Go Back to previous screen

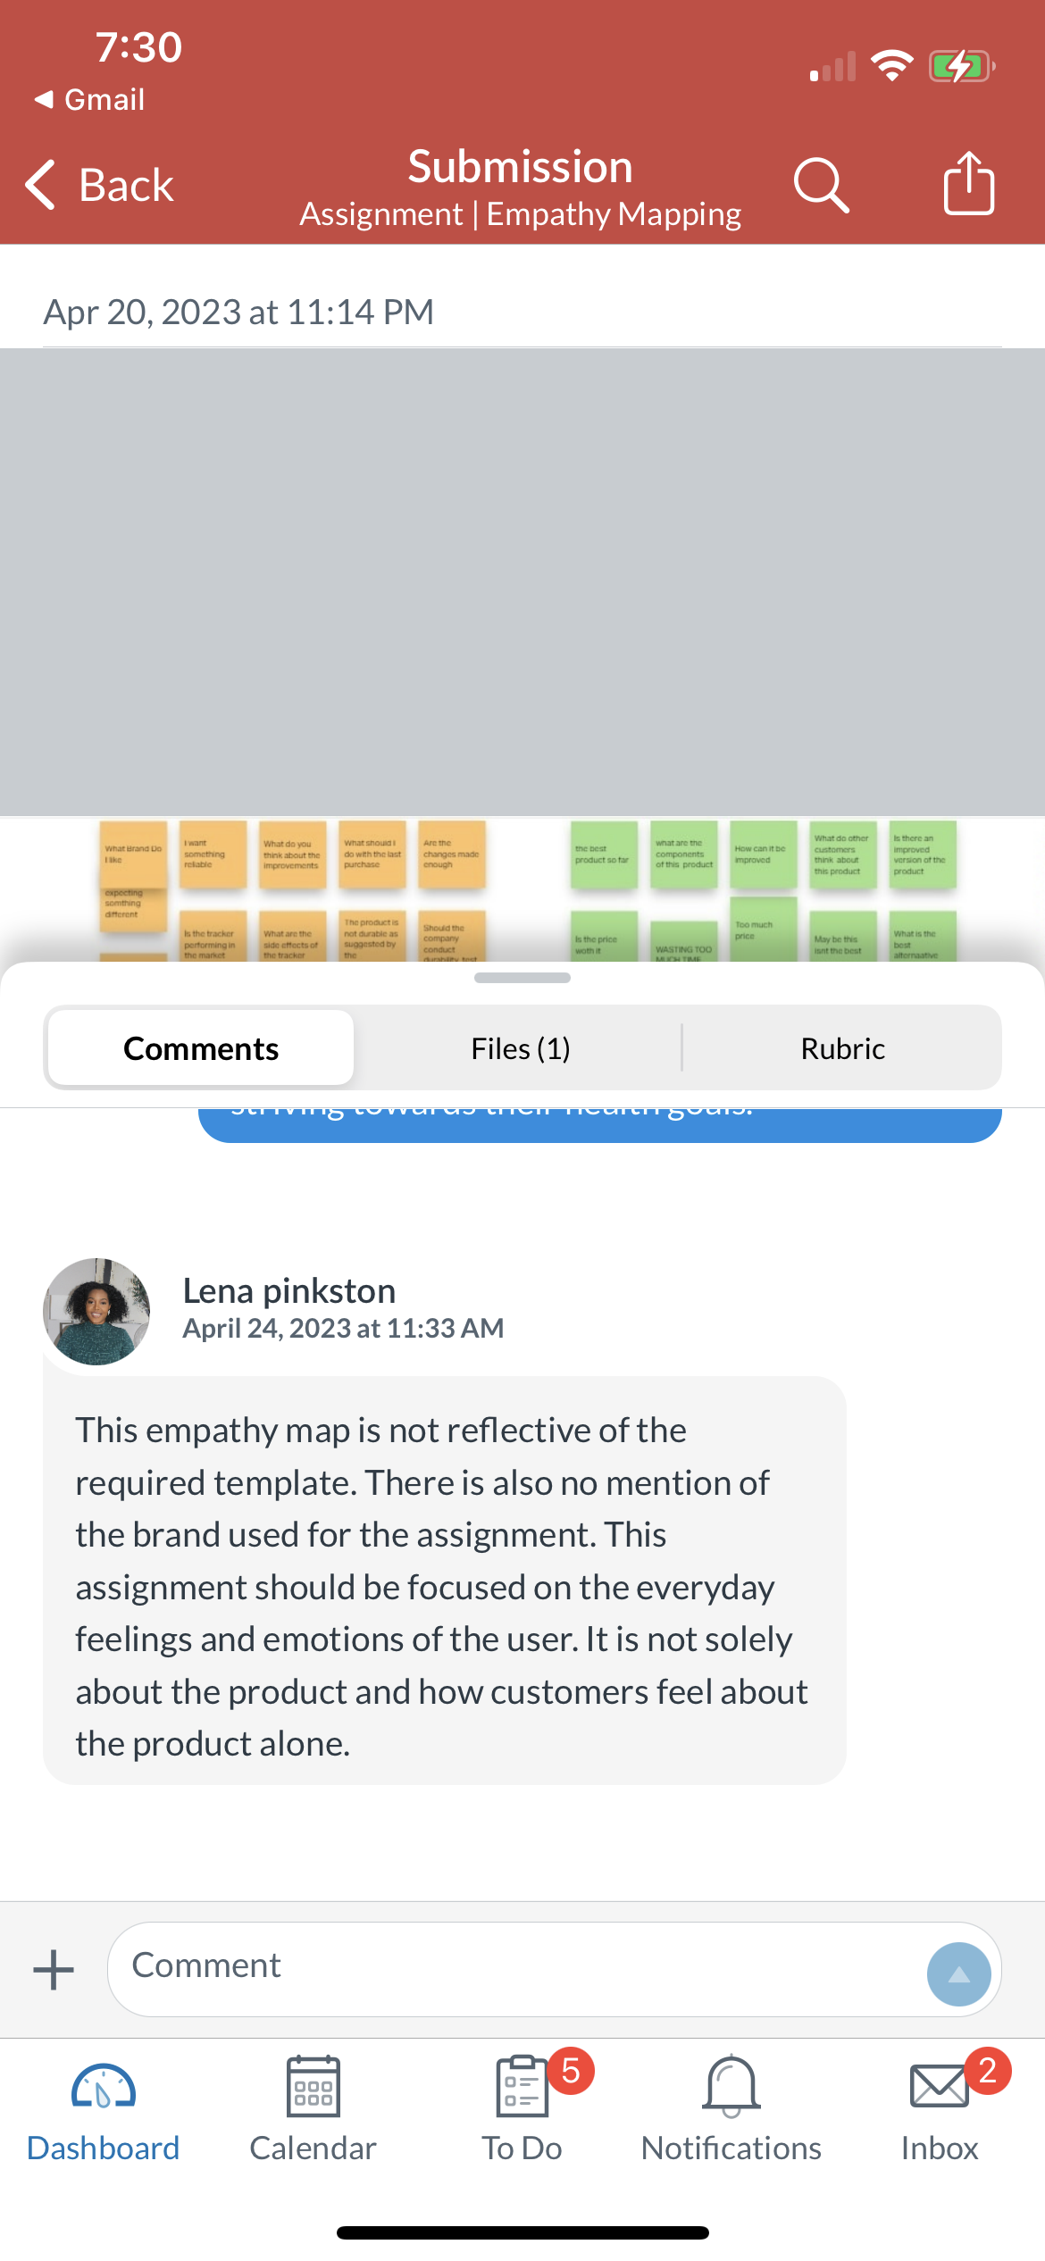[99, 185]
